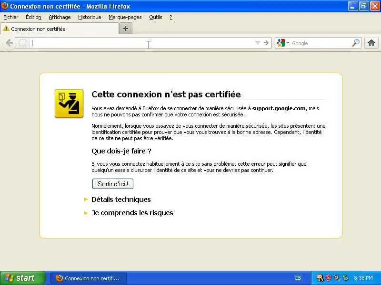Viewport: 381px width, 285px height.
Task: Go to the Home page icon
Action: coord(371,43)
